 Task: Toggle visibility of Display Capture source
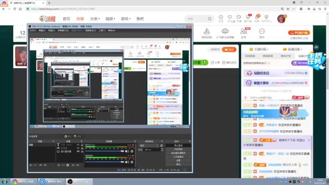tap(78, 151)
